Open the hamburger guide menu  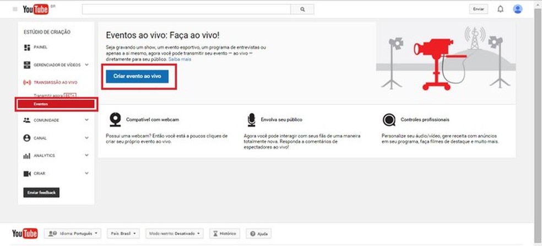pos(15,9)
